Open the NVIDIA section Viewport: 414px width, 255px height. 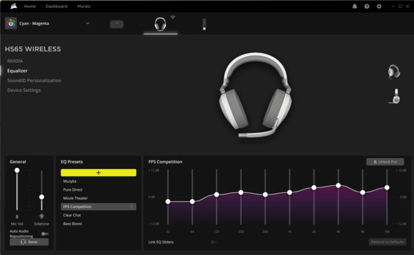point(15,61)
